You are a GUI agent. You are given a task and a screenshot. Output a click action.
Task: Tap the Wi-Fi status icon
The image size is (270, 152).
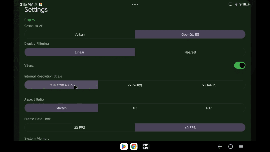240,4
